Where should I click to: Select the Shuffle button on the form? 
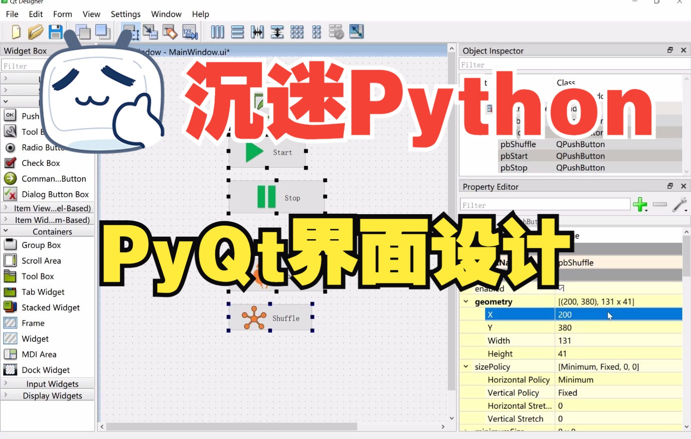pyautogui.click(x=270, y=318)
